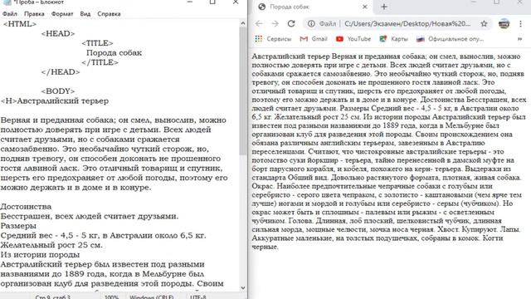Click the <HTML> tag line in Notepad
The height and width of the screenshot is (299, 531).
click(x=20, y=24)
